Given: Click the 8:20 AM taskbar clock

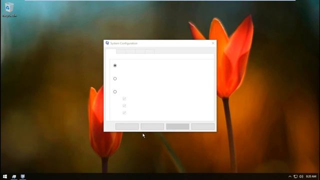Looking at the screenshot, I should pos(311,176).
